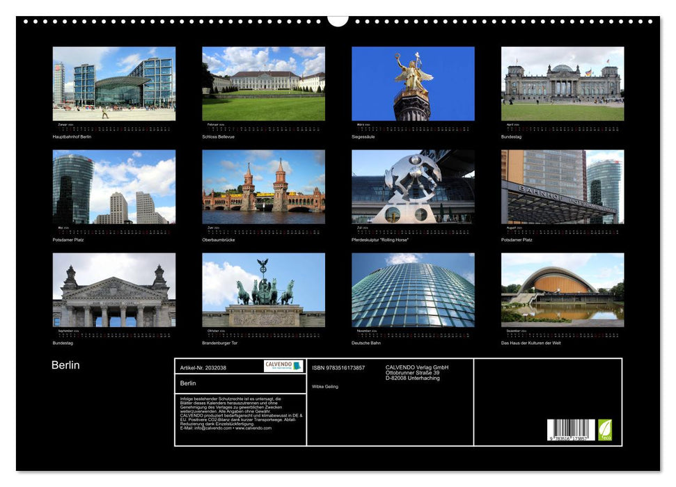Click the CALVENDO logo in the info box
The image size is (676, 487).
click(283, 366)
